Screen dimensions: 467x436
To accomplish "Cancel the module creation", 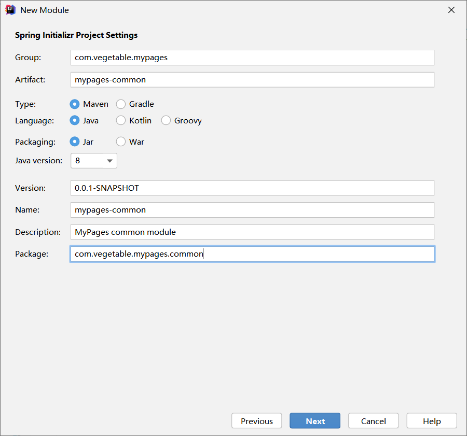I will (x=374, y=421).
